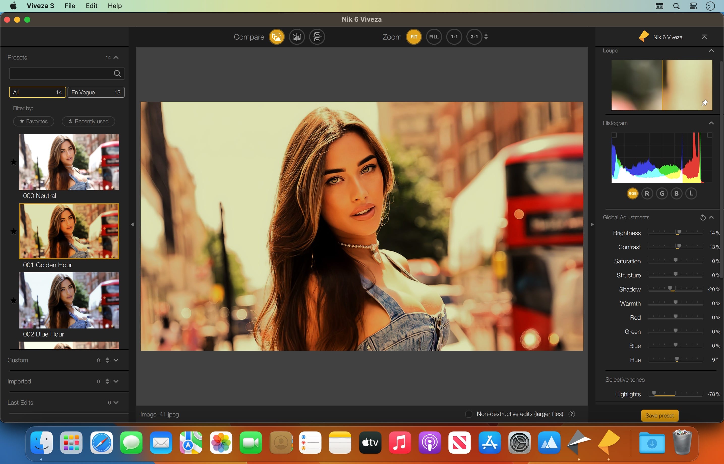Viewport: 724px width, 464px height.
Task: Collapse the Histogram section
Action: [711, 123]
